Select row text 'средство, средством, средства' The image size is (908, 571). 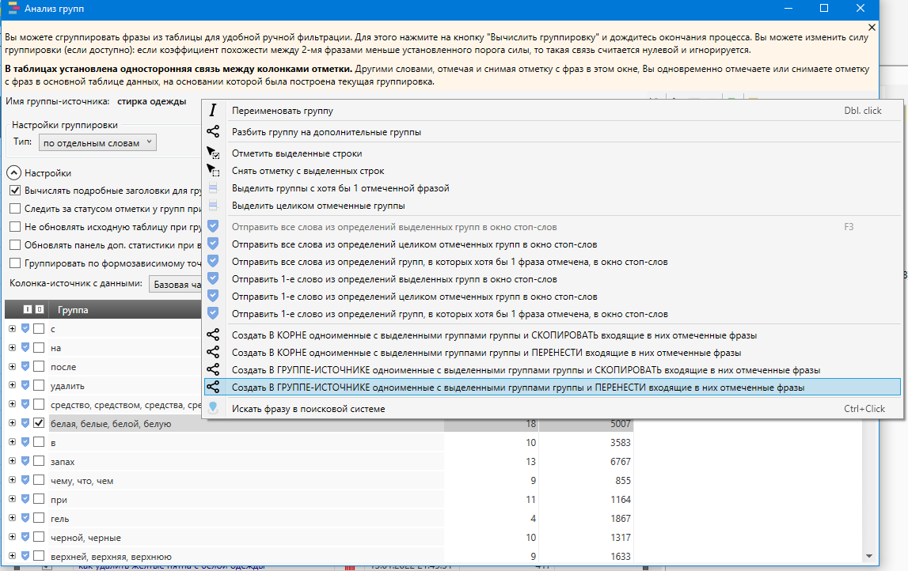(126, 404)
